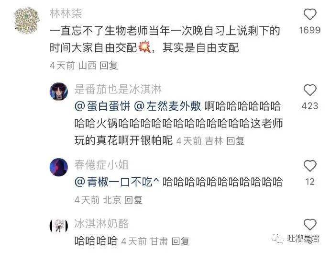Open username 是番茄也是冰淇淋

click(x=118, y=89)
